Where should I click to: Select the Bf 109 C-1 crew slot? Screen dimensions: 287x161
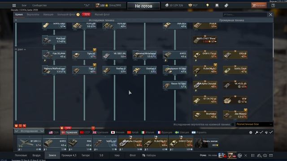tap(30, 143)
